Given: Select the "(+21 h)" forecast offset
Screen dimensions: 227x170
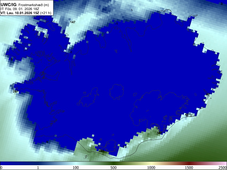Looking at the screenshot, I should (x=45, y=13).
